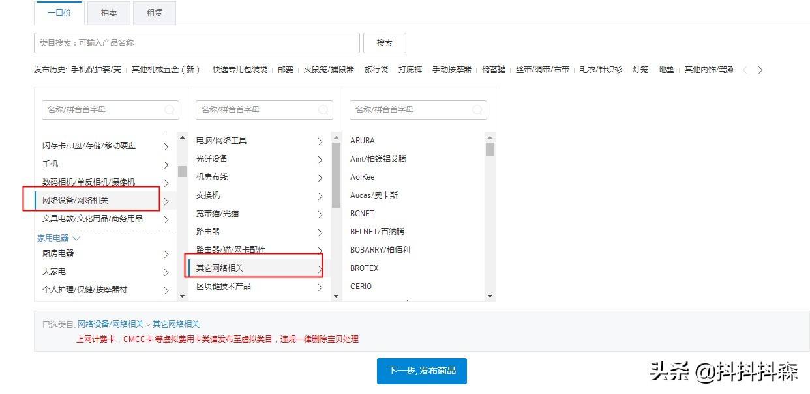
Task: Choose brand AolKee
Action: [362, 177]
